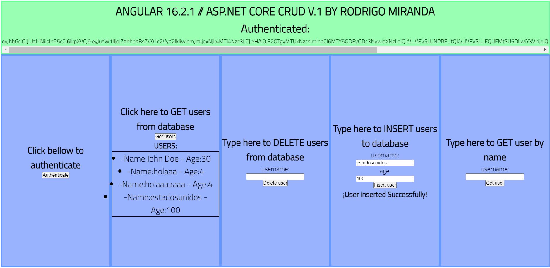Image resolution: width=550 pixels, height=268 pixels.
Task: Click the insert username field containing estadosunidos
Action: pos(385,163)
